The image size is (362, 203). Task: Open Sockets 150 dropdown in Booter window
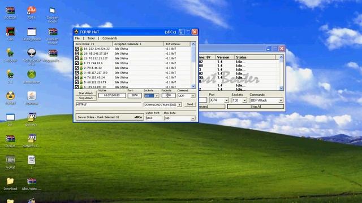(x=244, y=100)
